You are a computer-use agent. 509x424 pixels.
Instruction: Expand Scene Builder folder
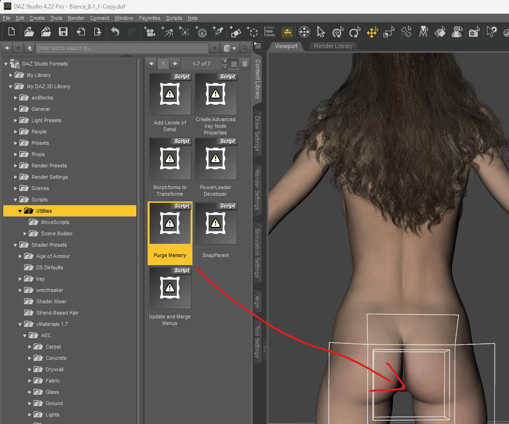25,233
